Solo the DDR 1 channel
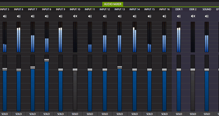Image resolution: width=219 pixels, height=116 pixels. click(179, 114)
